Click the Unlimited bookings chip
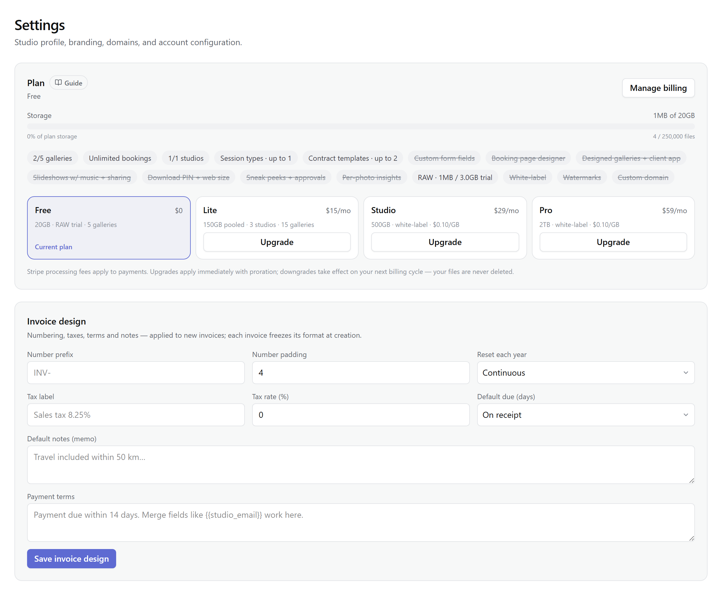The height and width of the screenshot is (596, 722). coord(120,158)
